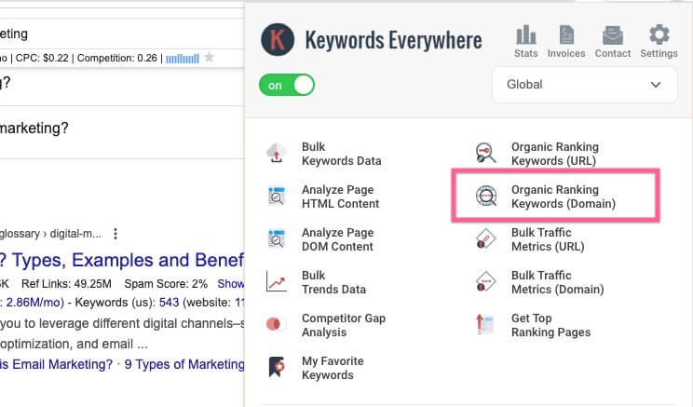
Task: Open the Global country dropdown
Action: [x=584, y=85]
